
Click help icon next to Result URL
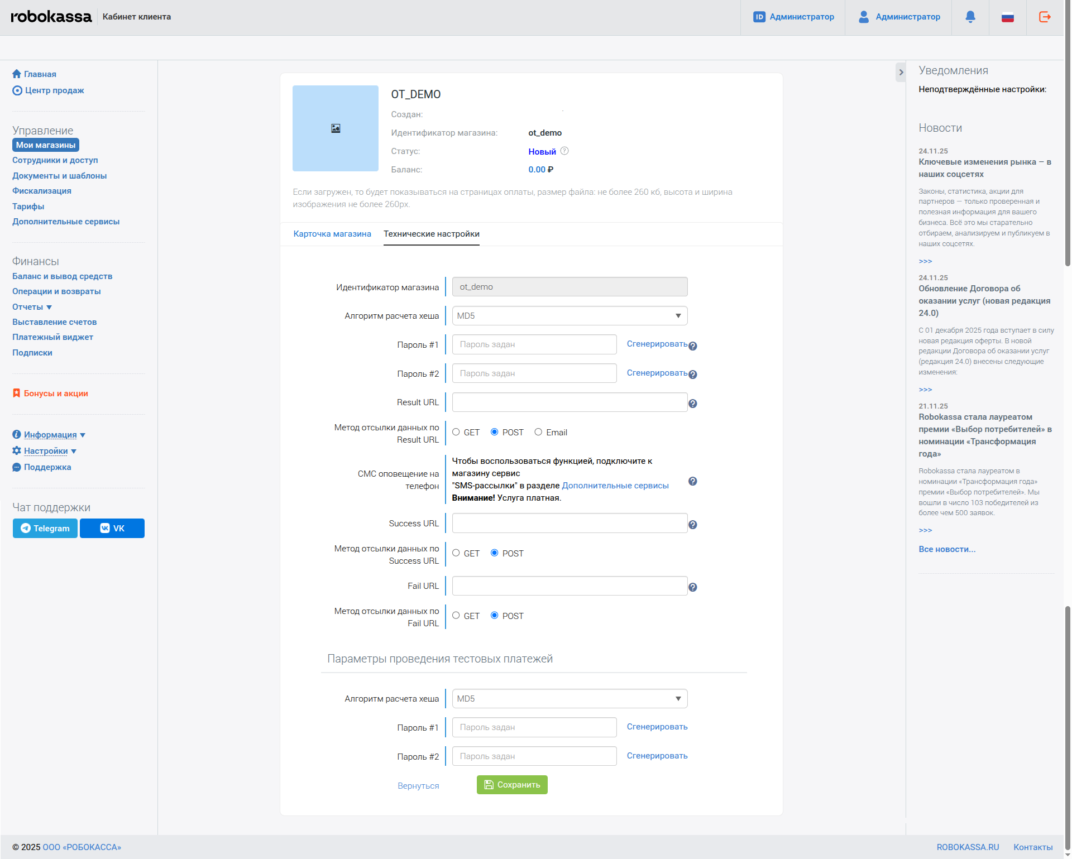[692, 404]
